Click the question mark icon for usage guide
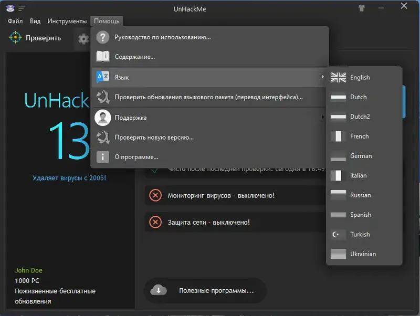Screen dimensions: 420x316 coord(103,37)
